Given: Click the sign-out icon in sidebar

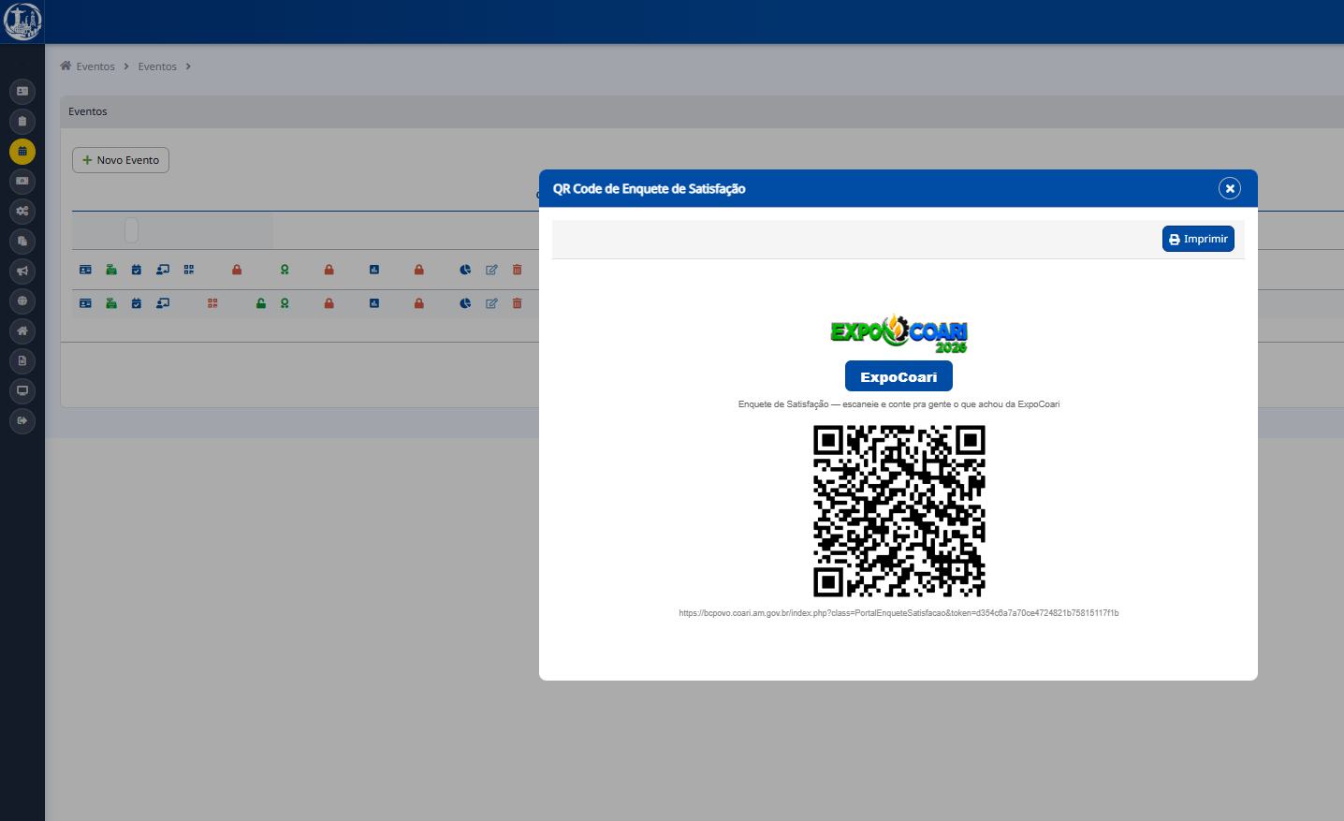Looking at the screenshot, I should coord(22,420).
